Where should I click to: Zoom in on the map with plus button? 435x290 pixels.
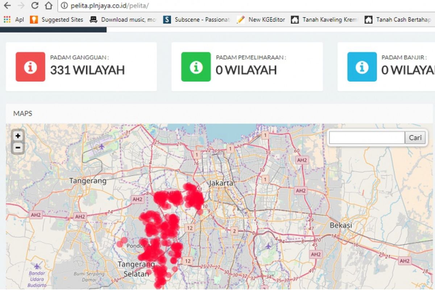(x=17, y=136)
